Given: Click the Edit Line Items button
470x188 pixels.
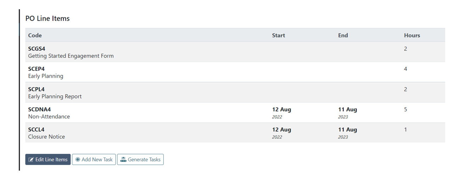Looking at the screenshot, I should (48, 159).
